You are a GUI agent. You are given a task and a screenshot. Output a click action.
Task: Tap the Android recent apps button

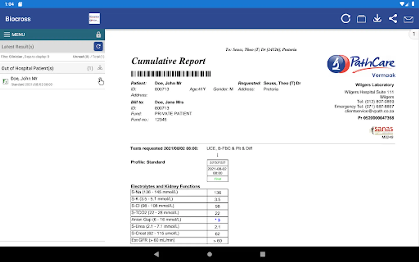262,254
